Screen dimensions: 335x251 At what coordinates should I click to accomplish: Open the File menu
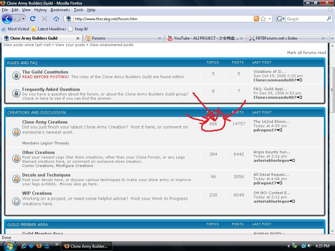point(5,10)
